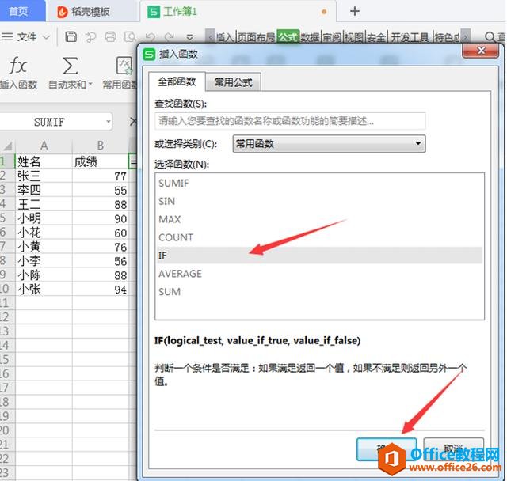The width and height of the screenshot is (507, 481).
Task: Click cell containing 王二
Action: point(44,204)
